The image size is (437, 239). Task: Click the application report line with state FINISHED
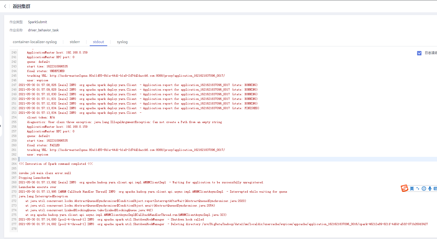click(x=139, y=108)
